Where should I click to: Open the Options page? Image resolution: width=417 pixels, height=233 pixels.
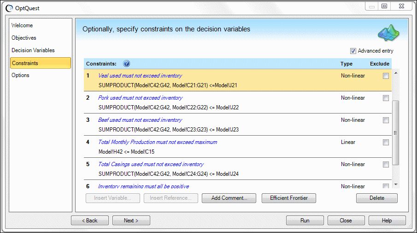20,75
